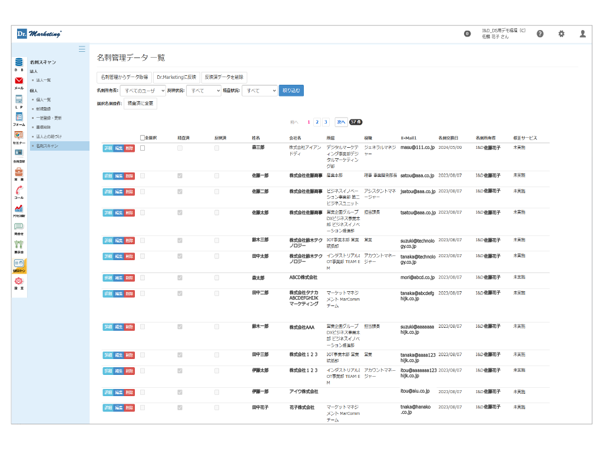This screenshot has width=603, height=452.
Task: Open the アクセス解析 chart icon
Action: [x=19, y=208]
